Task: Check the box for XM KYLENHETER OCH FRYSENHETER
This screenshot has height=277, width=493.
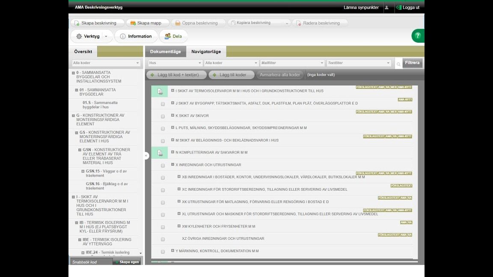Action: tap(163, 227)
